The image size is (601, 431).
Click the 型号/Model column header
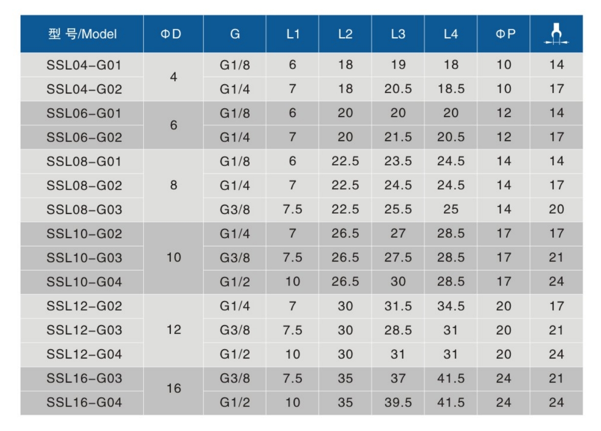click(83, 35)
